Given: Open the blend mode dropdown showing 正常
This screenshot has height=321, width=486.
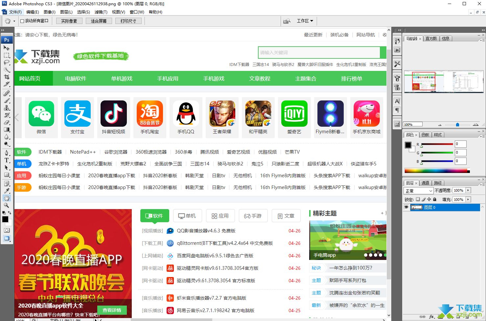Looking at the screenshot, I should [419, 191].
